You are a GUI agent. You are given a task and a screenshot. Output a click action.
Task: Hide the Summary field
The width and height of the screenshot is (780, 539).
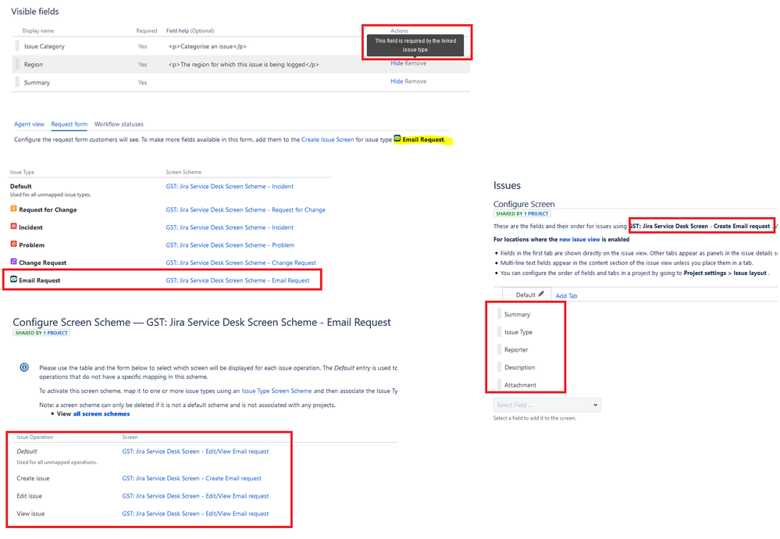(397, 81)
